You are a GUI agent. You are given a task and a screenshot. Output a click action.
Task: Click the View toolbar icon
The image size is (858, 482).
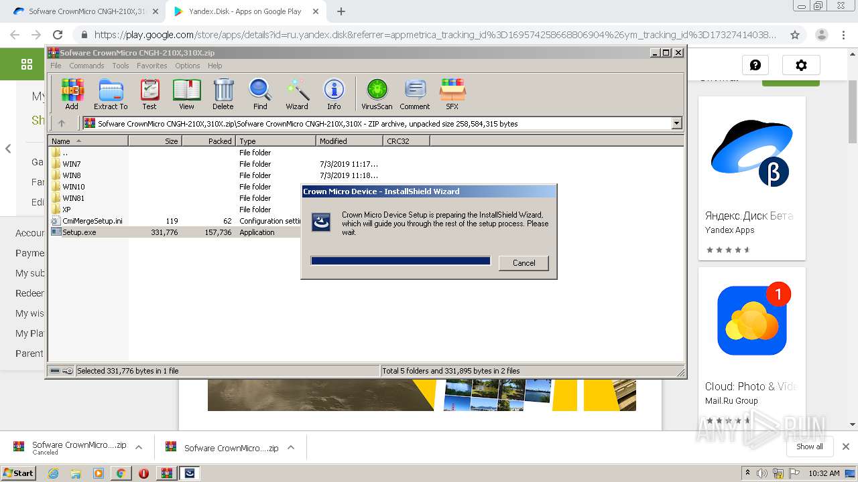pyautogui.click(x=186, y=94)
